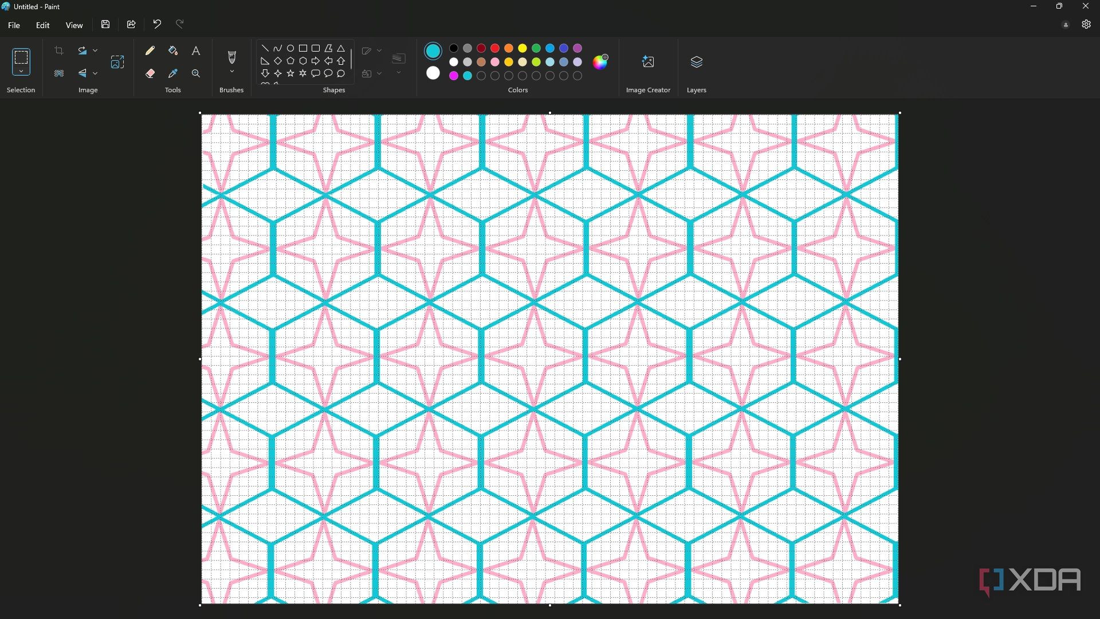Choose the Line shape

[265, 48]
